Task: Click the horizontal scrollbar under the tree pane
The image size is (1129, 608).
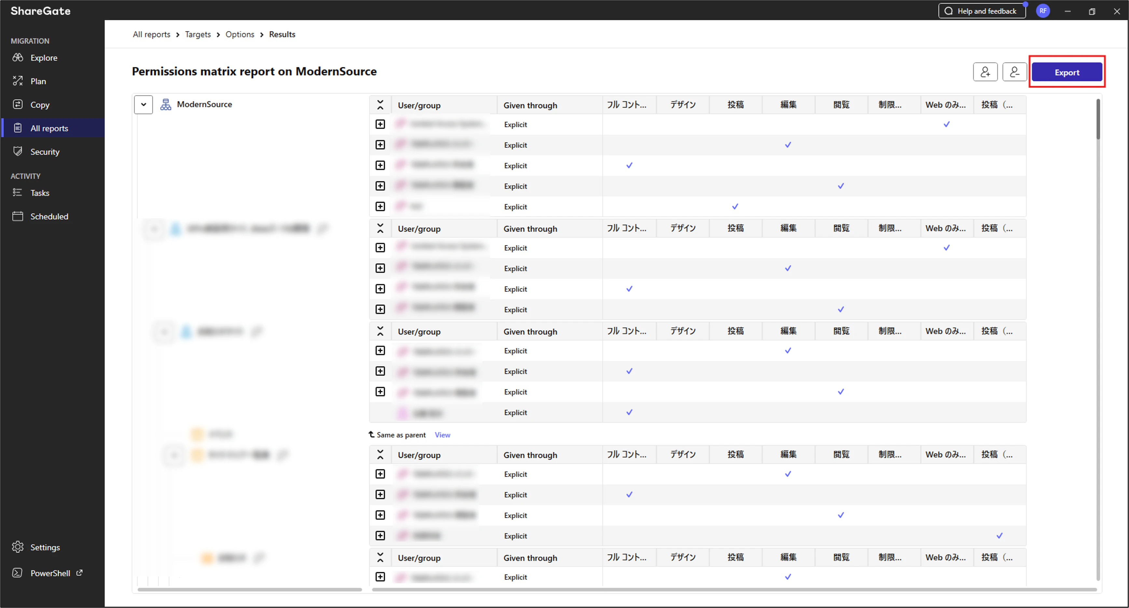Action: 250,590
